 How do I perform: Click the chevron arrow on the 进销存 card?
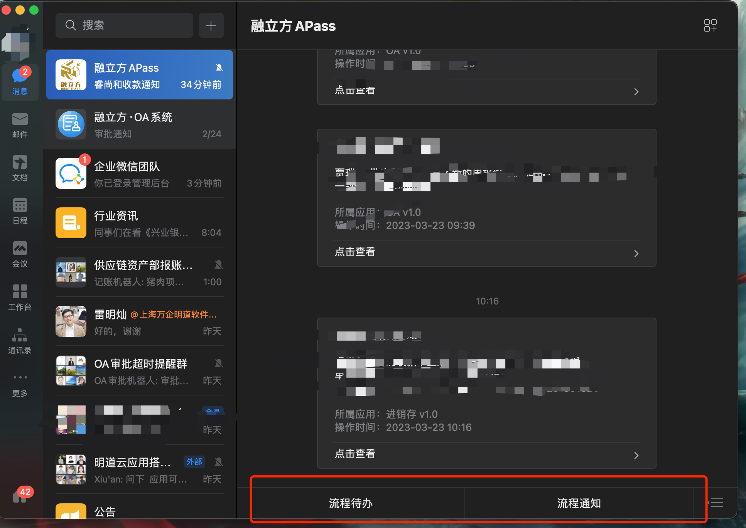(636, 455)
